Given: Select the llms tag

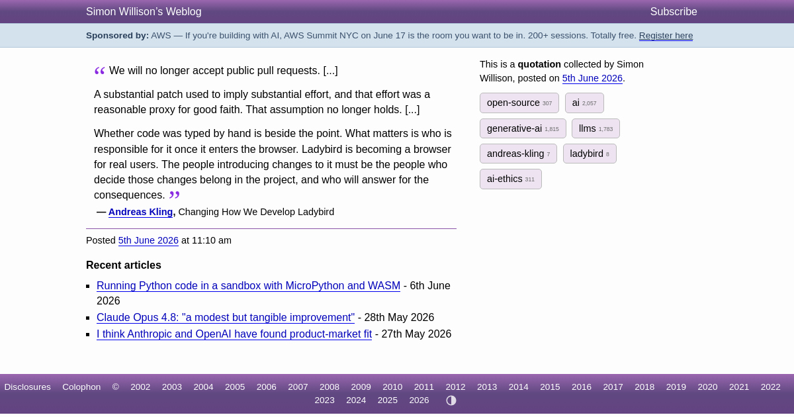Looking at the screenshot, I should click(595, 128).
